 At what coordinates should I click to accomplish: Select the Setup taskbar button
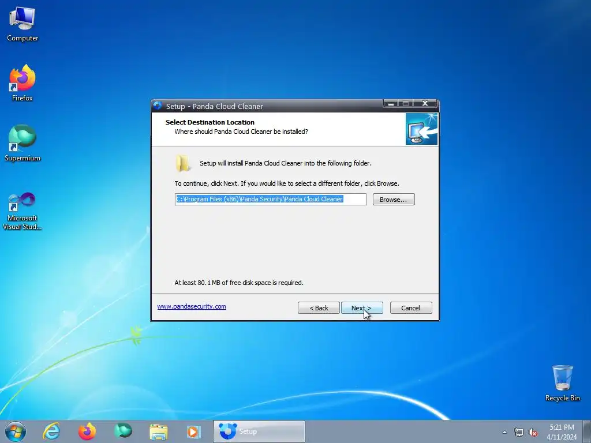[x=259, y=431]
